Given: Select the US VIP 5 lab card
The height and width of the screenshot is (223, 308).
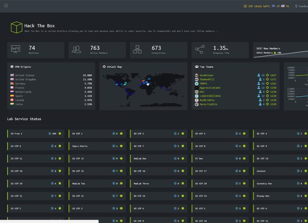Looking at the screenshot, I should 220,208.
